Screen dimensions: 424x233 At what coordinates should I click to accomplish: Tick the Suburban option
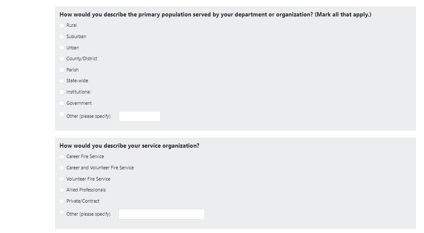pyautogui.click(x=61, y=36)
